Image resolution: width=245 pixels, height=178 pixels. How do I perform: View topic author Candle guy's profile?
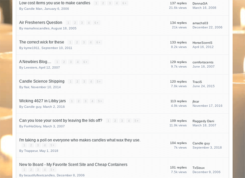(x=33, y=107)
